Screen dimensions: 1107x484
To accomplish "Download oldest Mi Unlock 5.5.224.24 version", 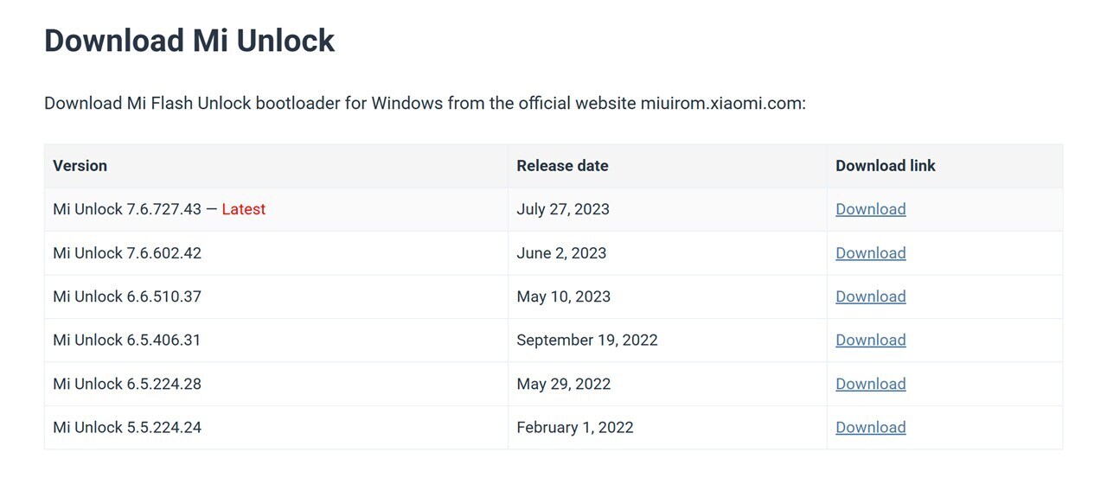I will coord(870,427).
